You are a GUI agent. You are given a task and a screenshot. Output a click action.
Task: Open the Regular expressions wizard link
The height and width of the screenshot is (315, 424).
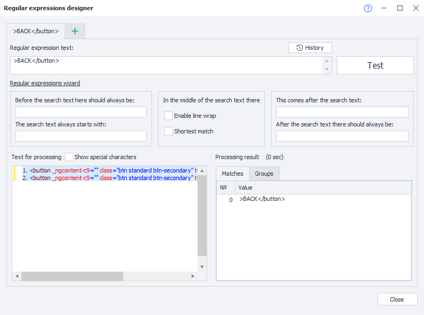point(45,83)
